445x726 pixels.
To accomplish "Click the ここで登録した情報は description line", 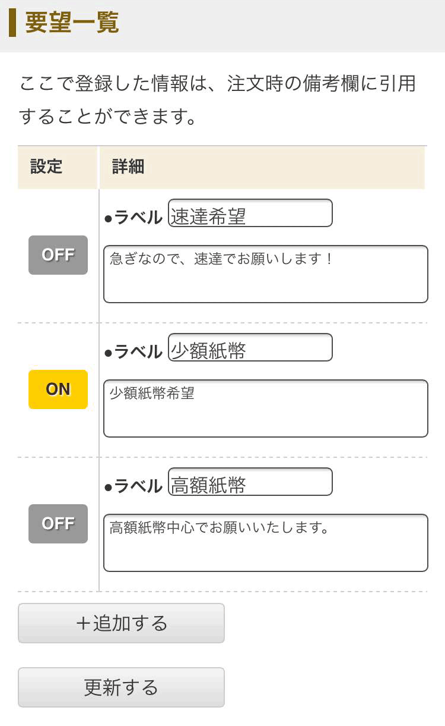I will tap(217, 84).
